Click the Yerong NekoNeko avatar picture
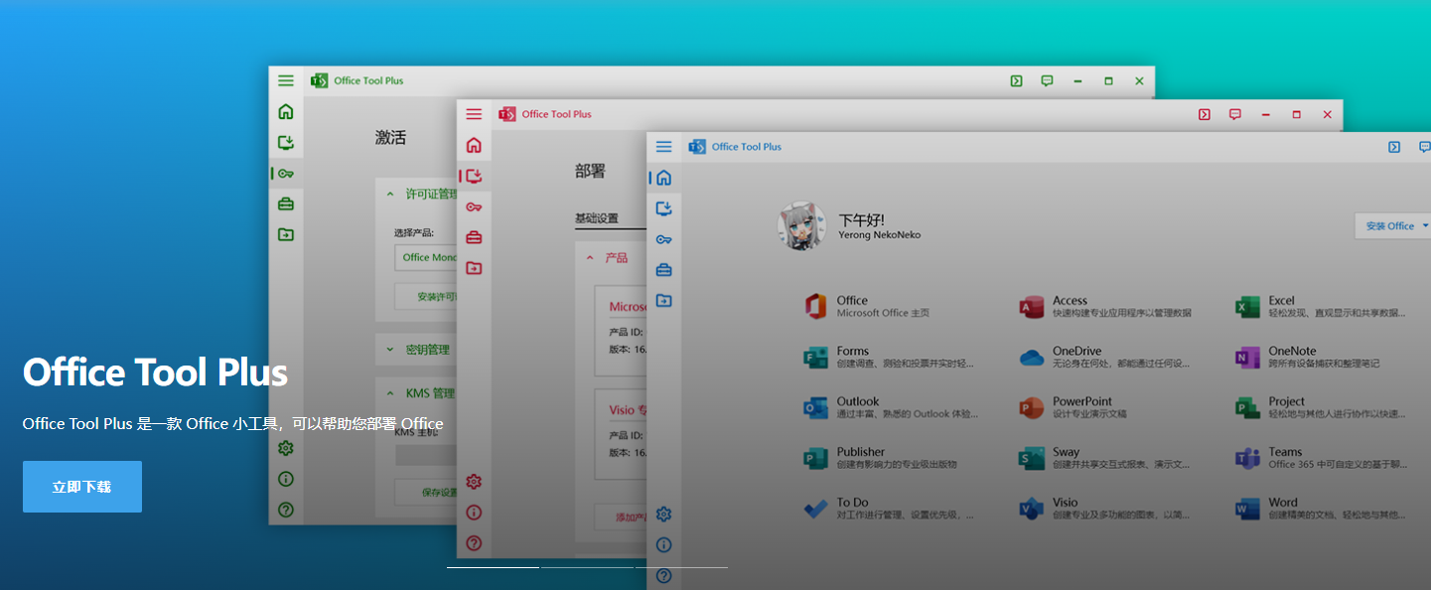The height and width of the screenshot is (590, 1431). pyautogui.click(x=801, y=226)
